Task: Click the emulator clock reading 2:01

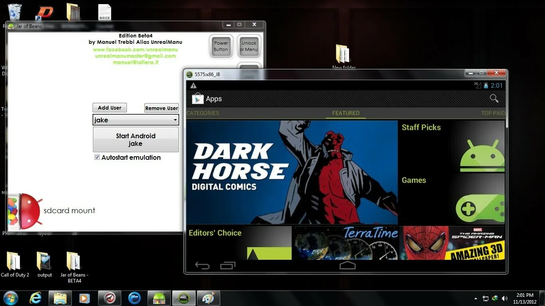Action: (497, 85)
